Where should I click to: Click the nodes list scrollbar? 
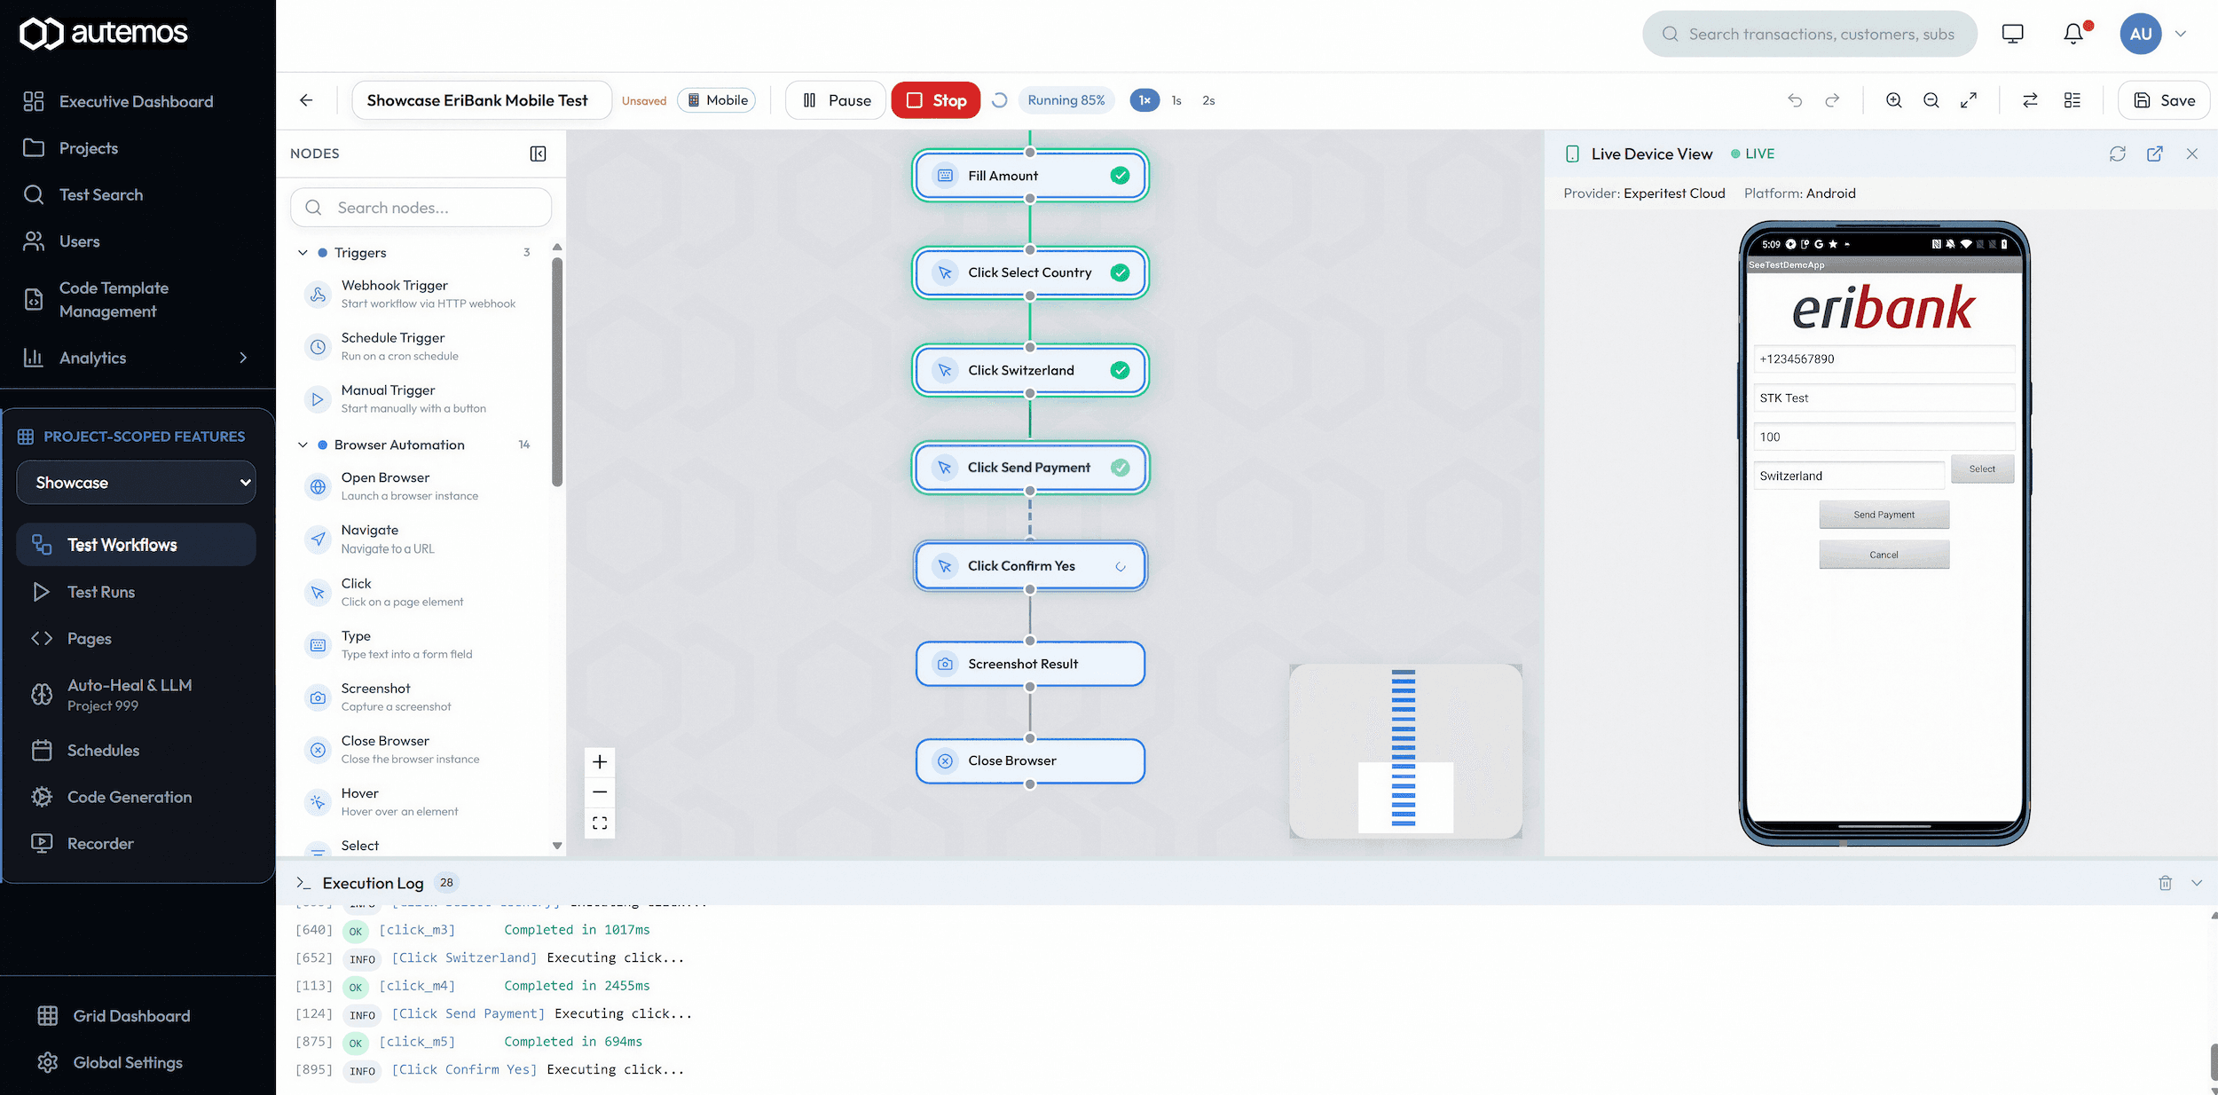coord(556,373)
